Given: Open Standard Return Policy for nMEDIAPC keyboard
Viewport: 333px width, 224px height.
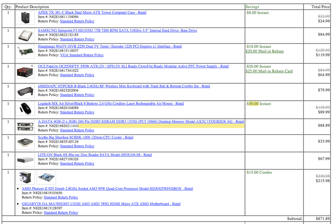Looking at the screenshot, I should pos(77,95).
